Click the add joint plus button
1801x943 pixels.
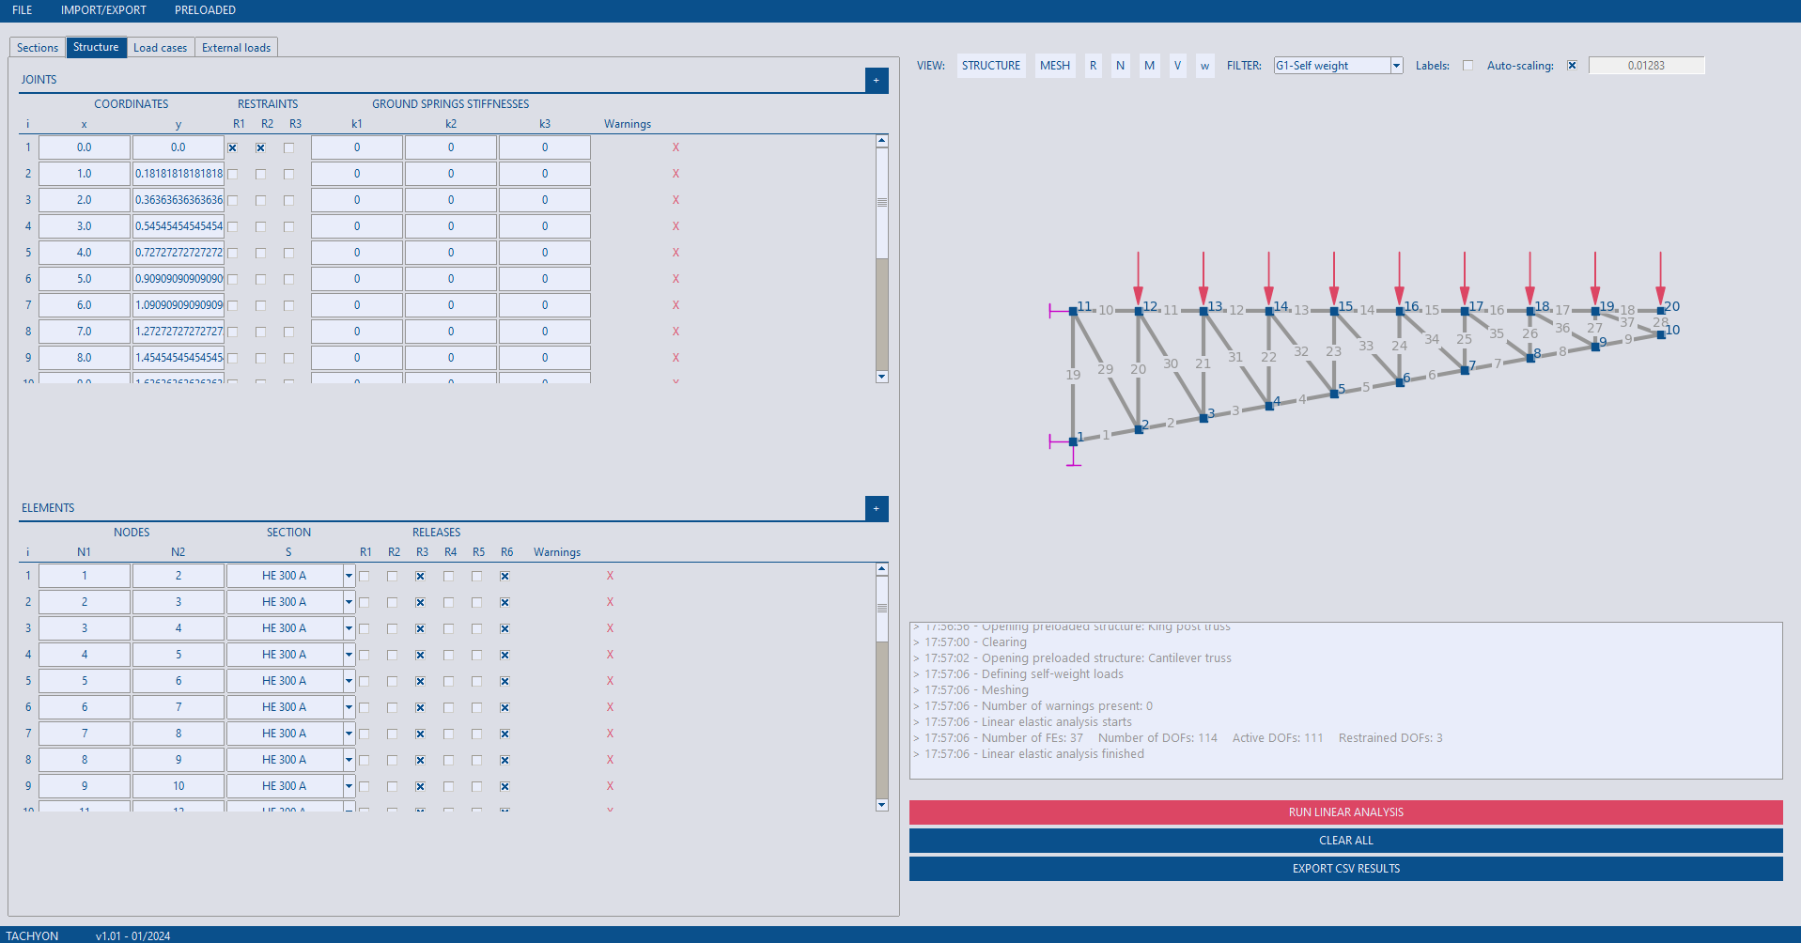876,81
